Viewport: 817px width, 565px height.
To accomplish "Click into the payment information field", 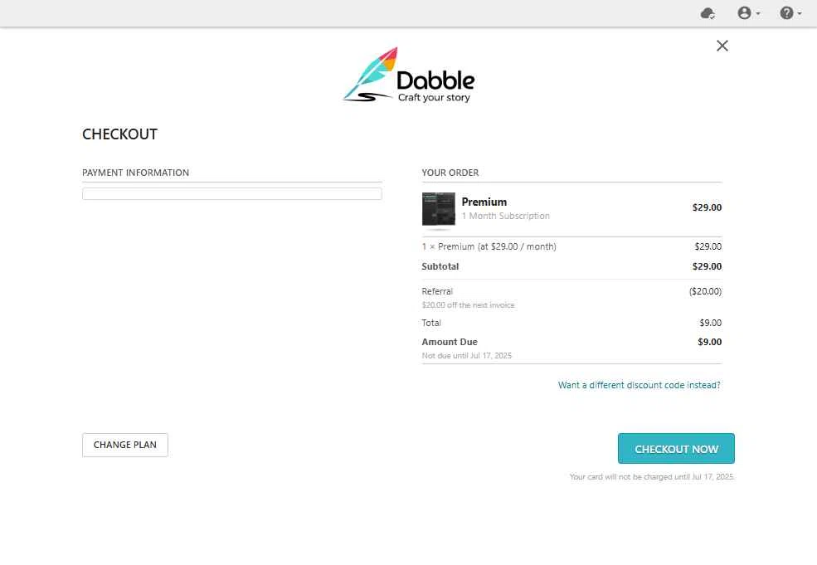I will (232, 194).
